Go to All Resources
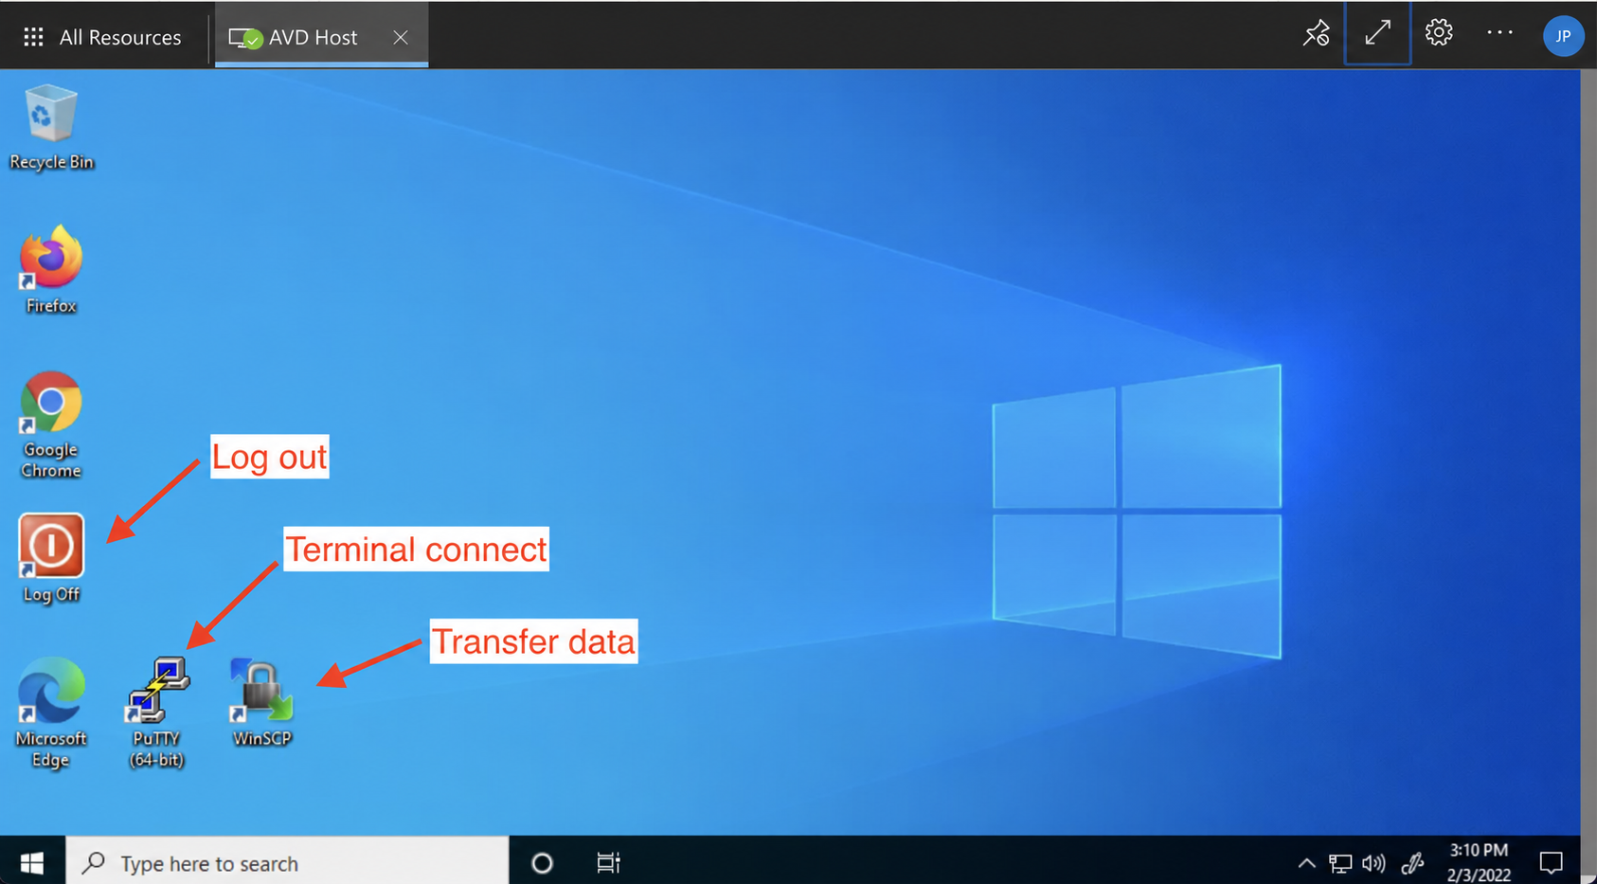This screenshot has height=884, width=1597. (120, 37)
